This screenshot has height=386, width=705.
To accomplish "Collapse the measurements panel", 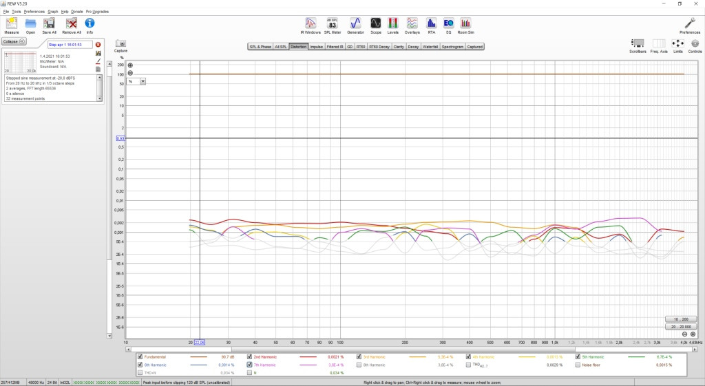I will [14, 41].
